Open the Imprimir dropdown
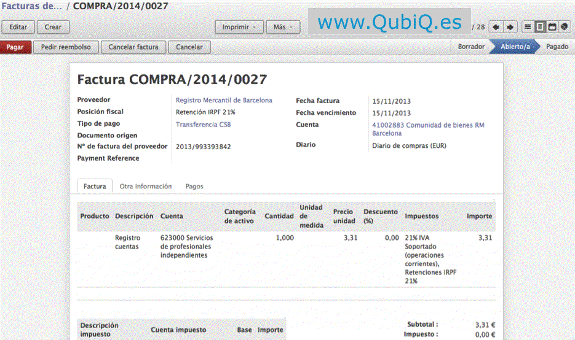The width and height of the screenshot is (575, 340). click(239, 27)
